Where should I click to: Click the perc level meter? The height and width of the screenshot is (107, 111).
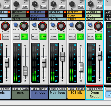(17, 63)
